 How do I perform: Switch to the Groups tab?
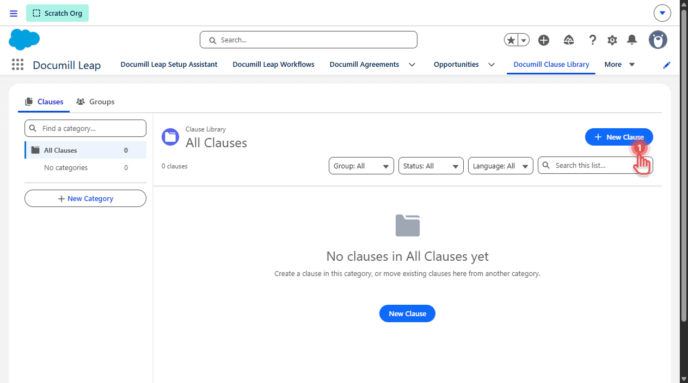coord(95,102)
